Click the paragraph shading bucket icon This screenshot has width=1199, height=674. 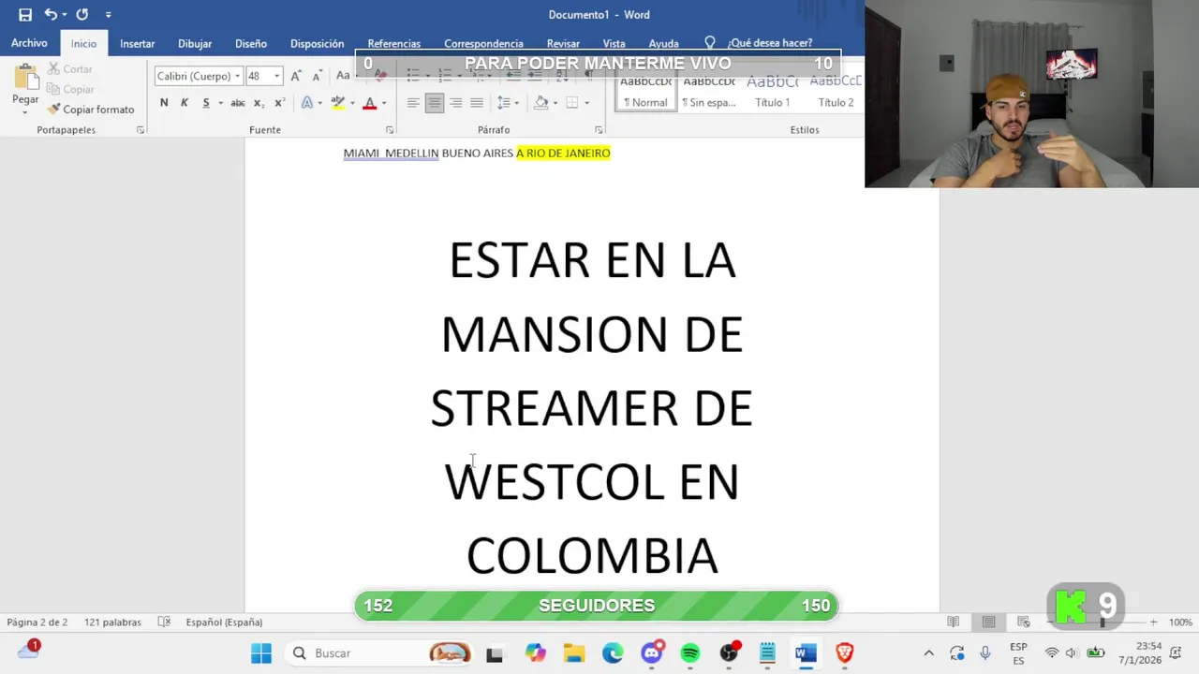pyautogui.click(x=540, y=103)
